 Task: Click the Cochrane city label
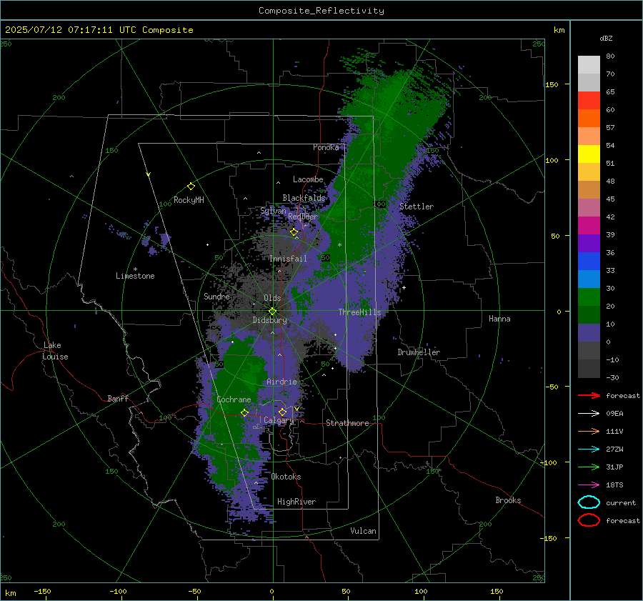click(234, 399)
